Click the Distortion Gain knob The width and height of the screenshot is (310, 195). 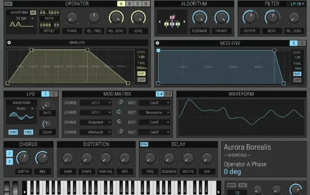[x=68, y=158]
